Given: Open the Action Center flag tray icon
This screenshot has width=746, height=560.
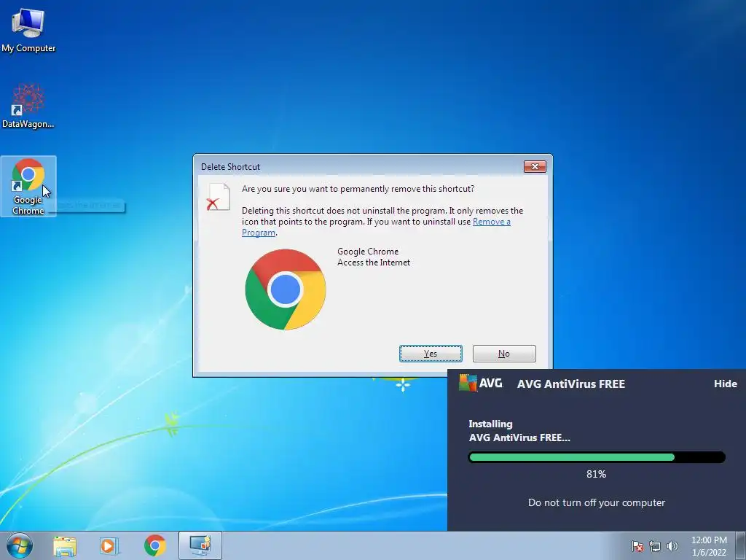Looking at the screenshot, I should (x=637, y=546).
